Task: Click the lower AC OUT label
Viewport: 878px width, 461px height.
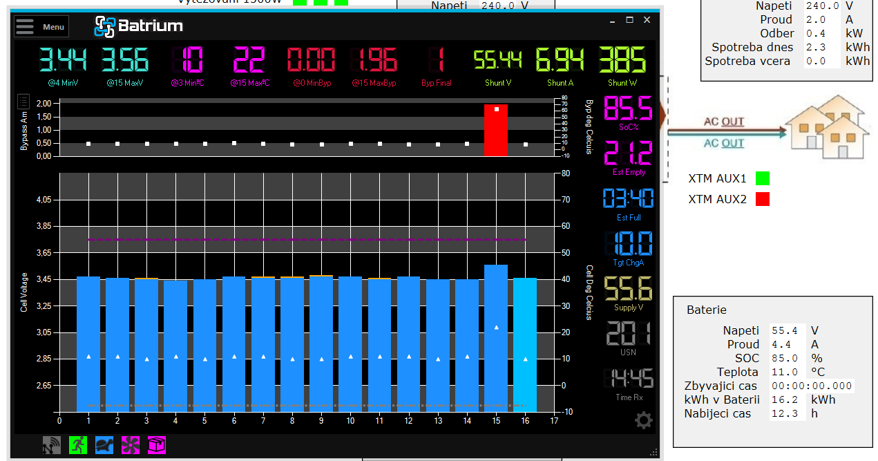Action: (x=724, y=143)
